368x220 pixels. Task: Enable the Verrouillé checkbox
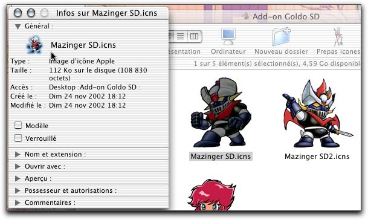point(18,138)
